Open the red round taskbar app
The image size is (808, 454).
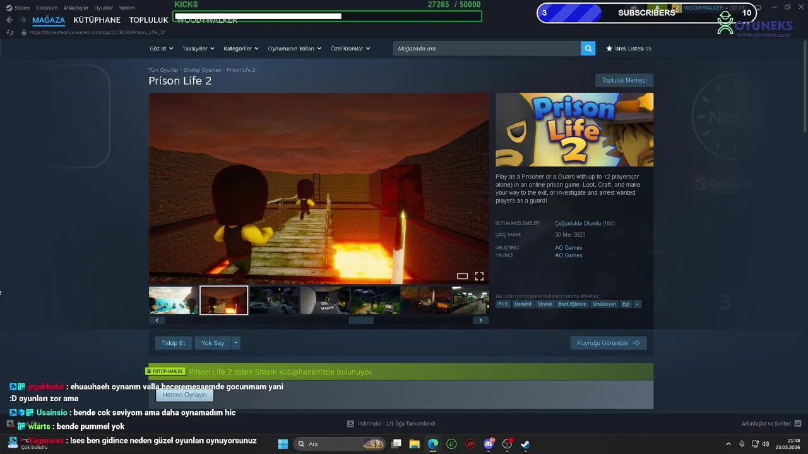click(x=470, y=444)
